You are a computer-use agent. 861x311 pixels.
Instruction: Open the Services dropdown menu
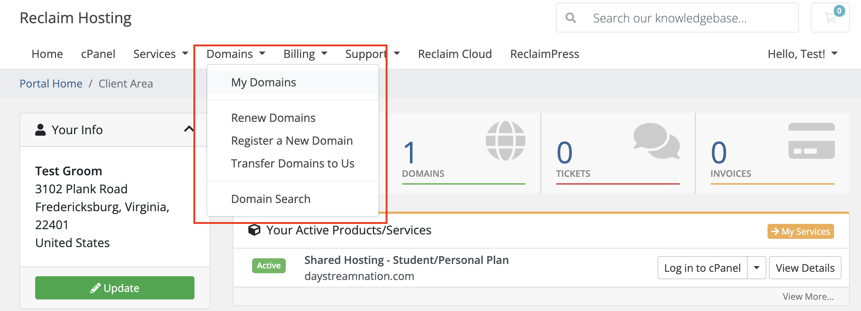[x=161, y=54]
